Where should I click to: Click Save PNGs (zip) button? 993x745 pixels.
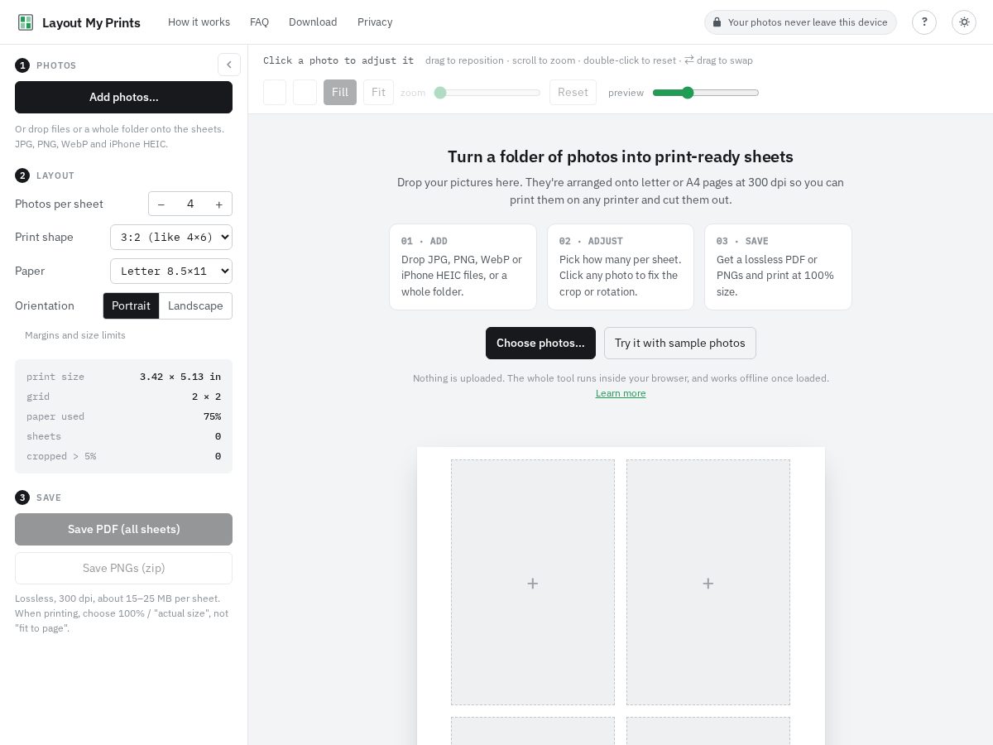[x=123, y=568]
